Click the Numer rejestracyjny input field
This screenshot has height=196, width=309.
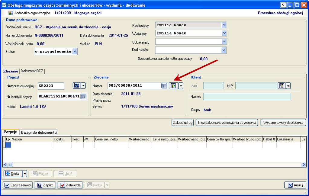(51, 86)
